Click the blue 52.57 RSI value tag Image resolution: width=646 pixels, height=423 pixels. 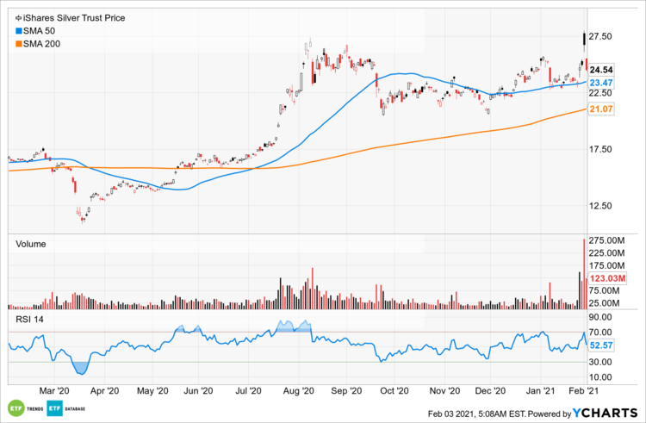601,345
